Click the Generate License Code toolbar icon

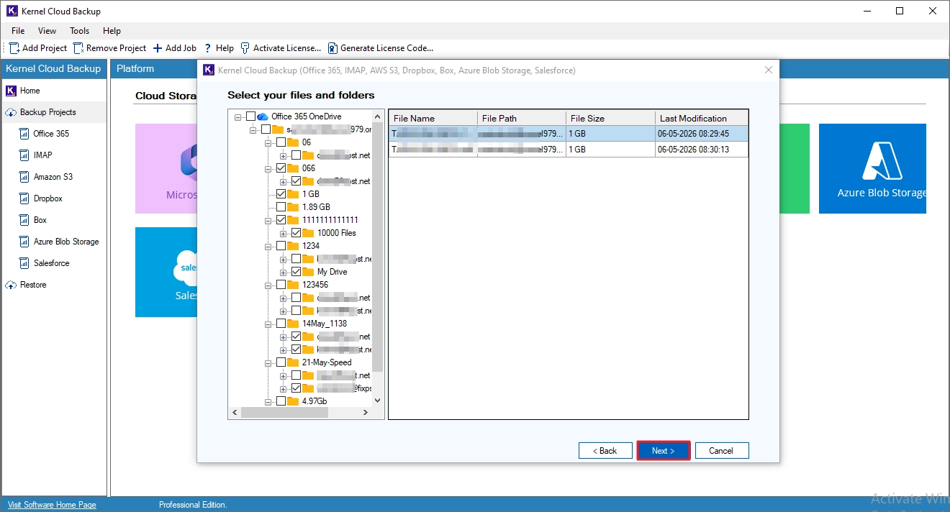point(332,48)
